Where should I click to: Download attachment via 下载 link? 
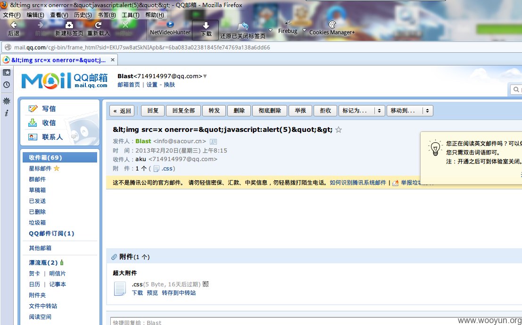pyautogui.click(x=137, y=293)
